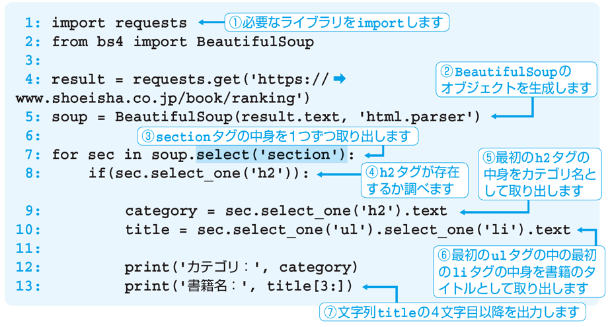Click the circled number ② marker
This screenshot has height=327, width=612.
coord(447,71)
